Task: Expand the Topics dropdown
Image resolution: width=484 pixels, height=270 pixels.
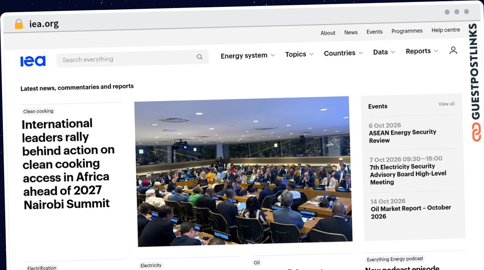Action: [x=299, y=54]
